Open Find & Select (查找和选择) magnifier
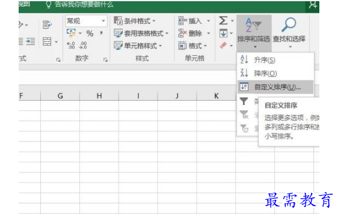Viewport: 338px width, 219px height. pyautogui.click(x=289, y=33)
